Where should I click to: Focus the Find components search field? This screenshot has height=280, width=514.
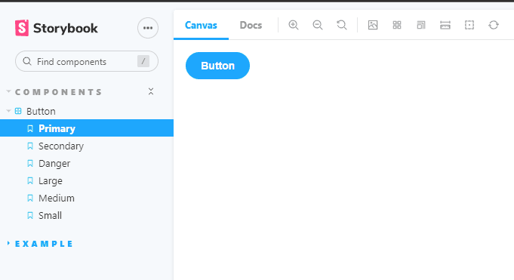coord(87,61)
